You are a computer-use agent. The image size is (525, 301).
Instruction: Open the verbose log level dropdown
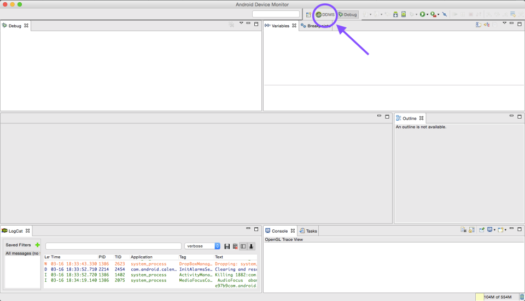pos(202,246)
